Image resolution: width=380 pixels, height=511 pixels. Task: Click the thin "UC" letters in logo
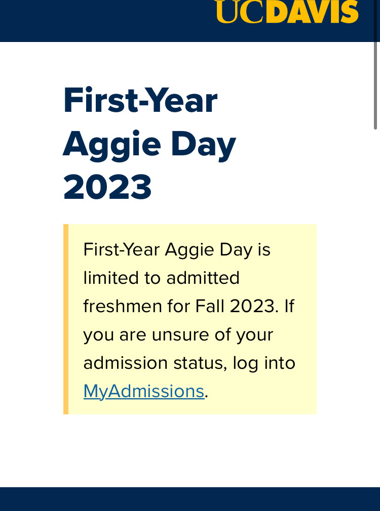coord(240,11)
